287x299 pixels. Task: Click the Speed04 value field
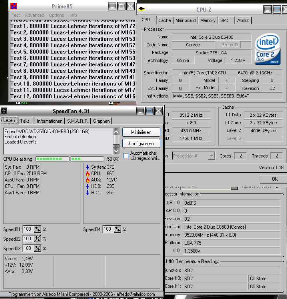[108, 229]
